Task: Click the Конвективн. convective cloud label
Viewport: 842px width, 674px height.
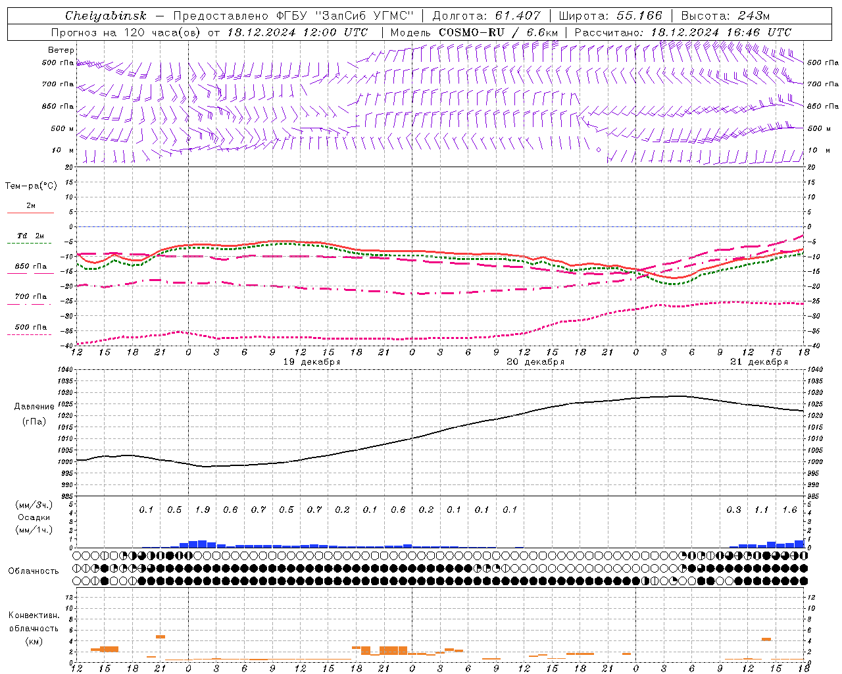Action: (34, 615)
